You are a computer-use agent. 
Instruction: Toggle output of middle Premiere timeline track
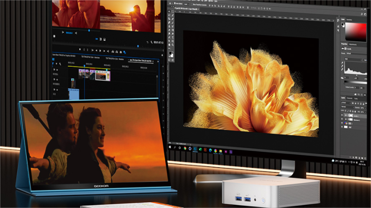tap(57, 80)
